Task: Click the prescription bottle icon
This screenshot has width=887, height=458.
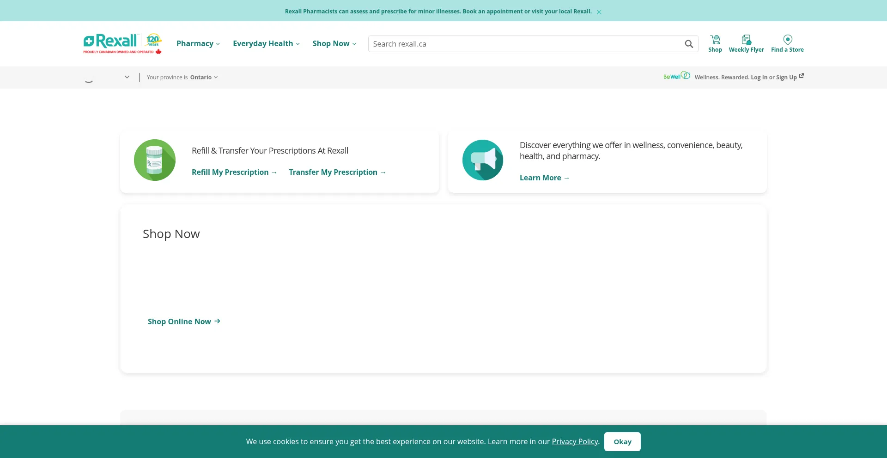Action: click(x=155, y=160)
